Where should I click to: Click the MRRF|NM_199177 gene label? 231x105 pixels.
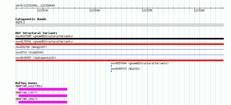pos(26,99)
